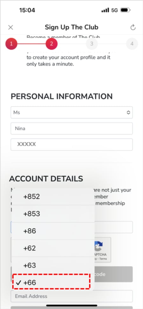
Task: Jump to step 4 circle
Action: tap(132, 44)
